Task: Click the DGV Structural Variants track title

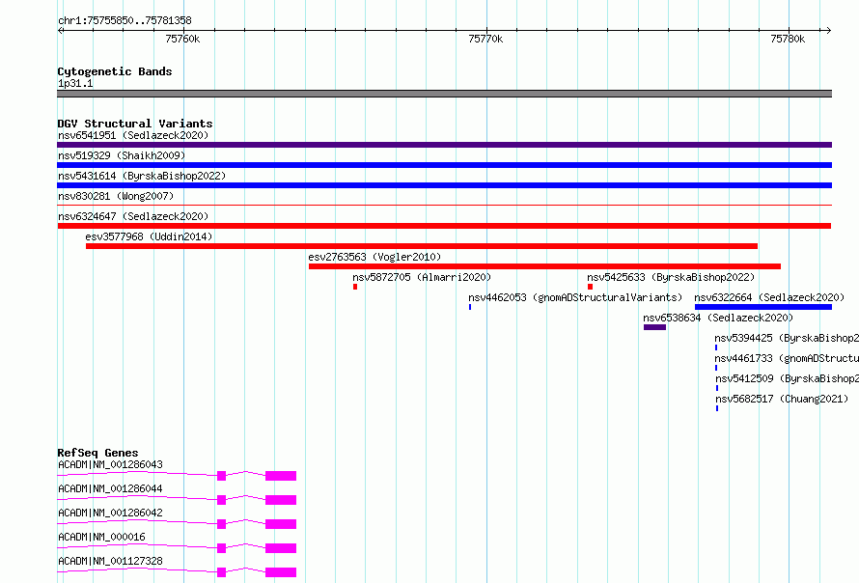Action: coord(135,124)
